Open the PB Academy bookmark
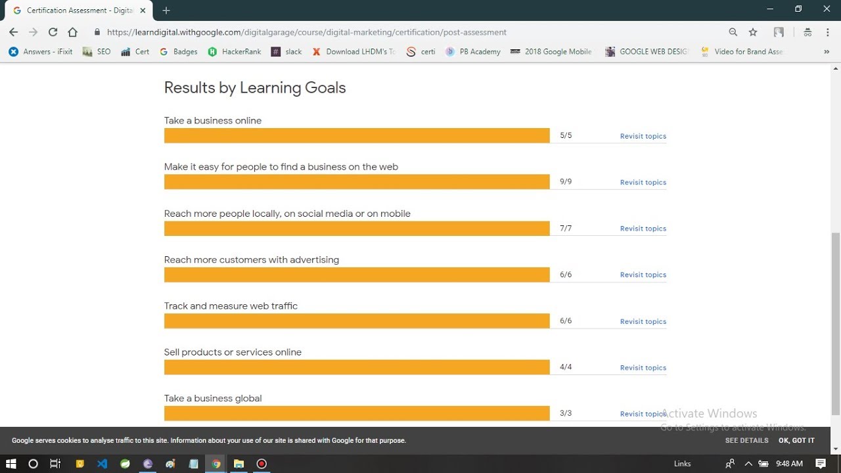Screen dimensions: 841x473 click(x=473, y=51)
